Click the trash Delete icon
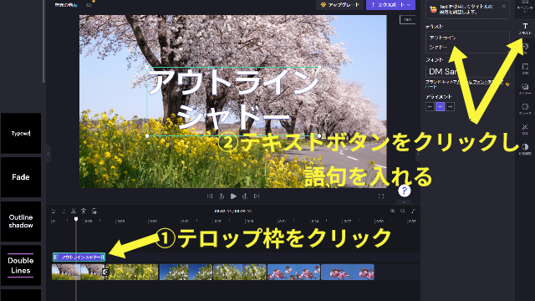This screenshot has height=301, width=535. tap(84, 212)
